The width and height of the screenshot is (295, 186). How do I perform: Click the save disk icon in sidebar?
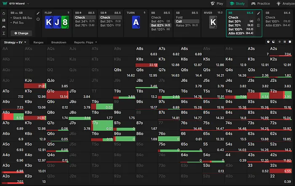tap(4, 20)
